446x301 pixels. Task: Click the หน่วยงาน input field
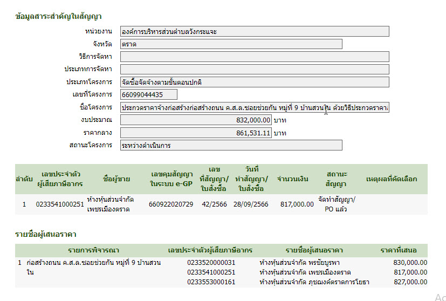255,32
